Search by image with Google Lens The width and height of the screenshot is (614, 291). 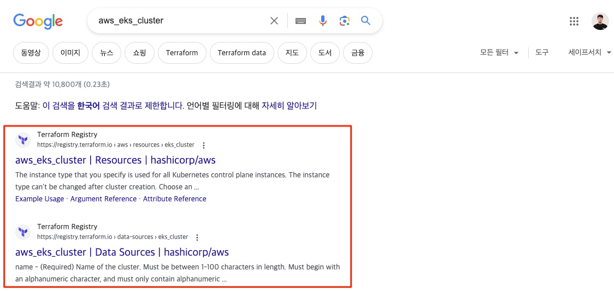point(344,21)
